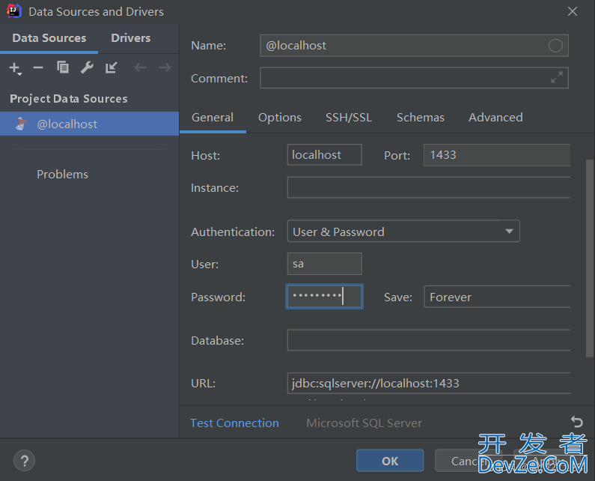Open the Options tab
Screen dimensions: 595x481
280,118
